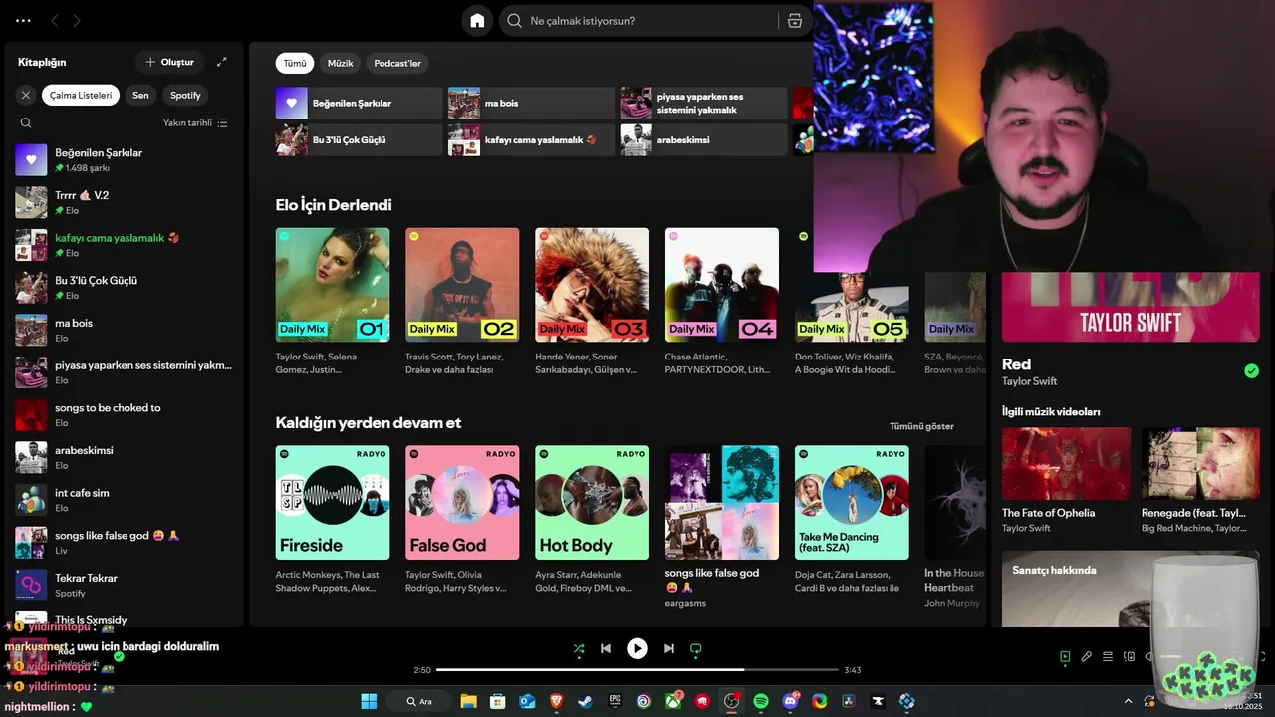Toggle the Çalma Listeleri filter chip

pyautogui.click(x=81, y=95)
